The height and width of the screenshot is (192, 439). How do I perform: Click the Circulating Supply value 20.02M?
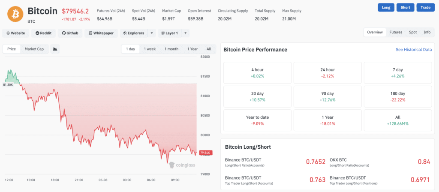225,19
